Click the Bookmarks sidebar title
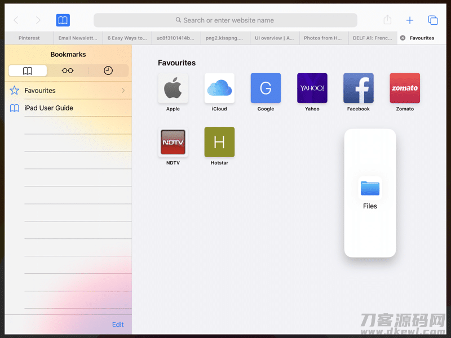 click(x=68, y=54)
